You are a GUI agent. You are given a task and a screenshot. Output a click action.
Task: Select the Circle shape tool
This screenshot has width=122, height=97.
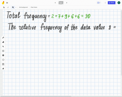pyautogui.click(x=3, y=60)
